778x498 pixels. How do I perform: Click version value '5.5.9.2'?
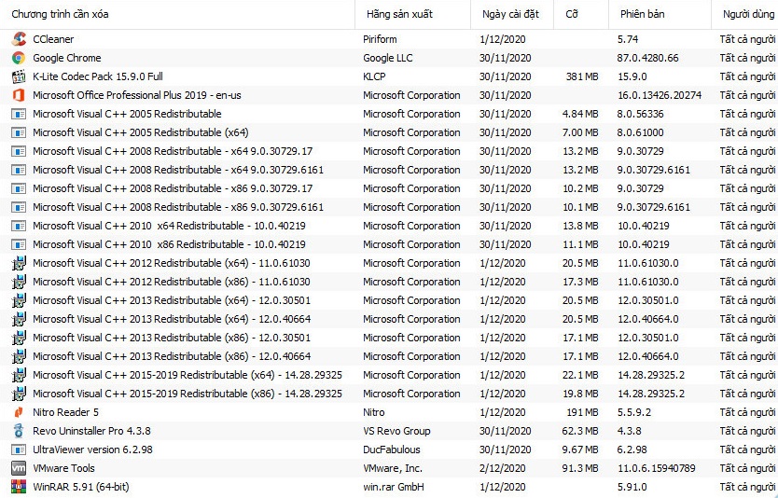click(634, 412)
